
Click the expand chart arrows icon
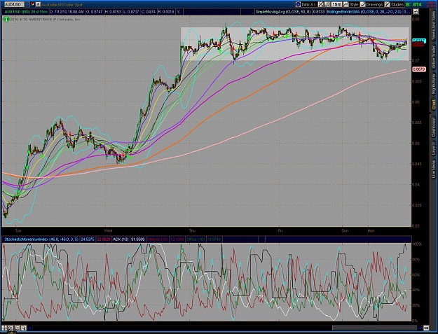click(321, 4)
